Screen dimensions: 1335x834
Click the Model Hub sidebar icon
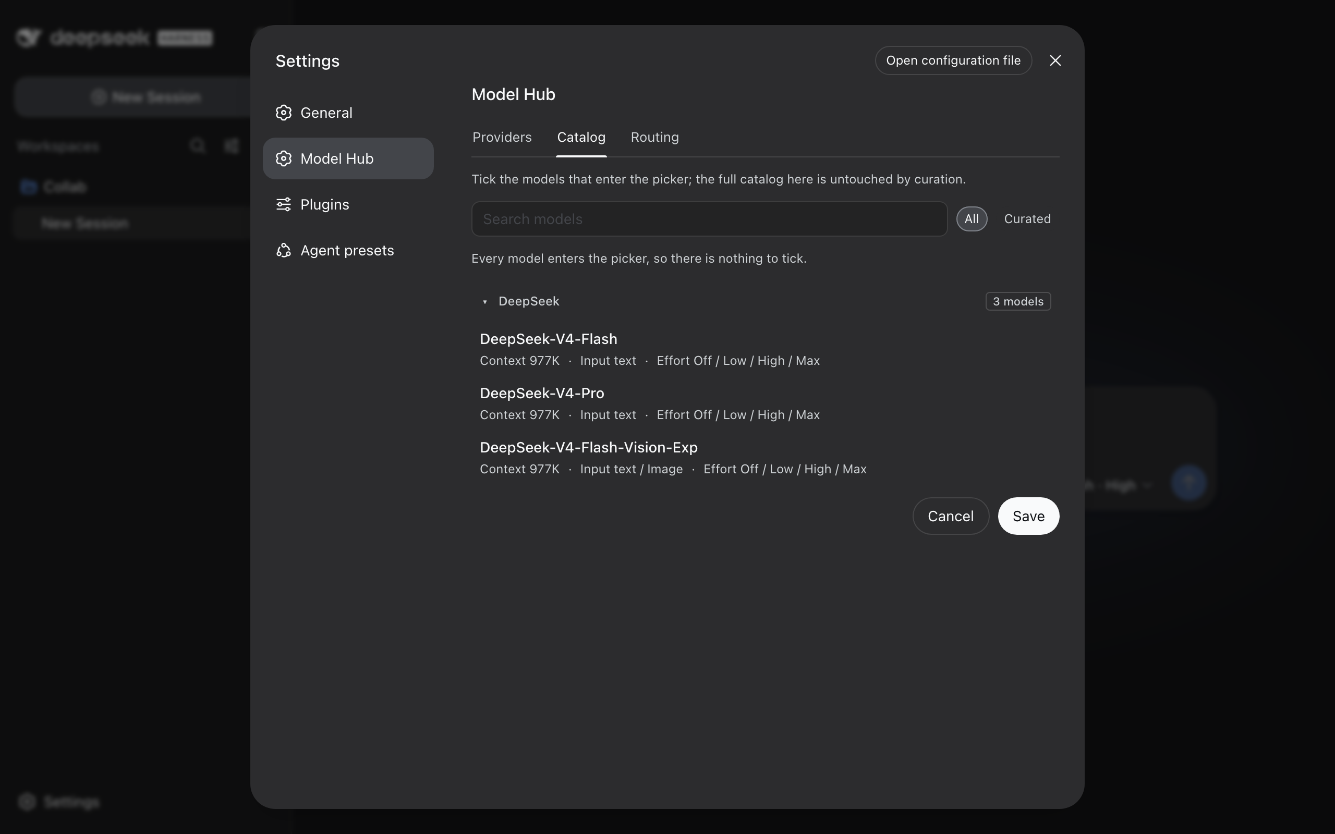click(284, 158)
